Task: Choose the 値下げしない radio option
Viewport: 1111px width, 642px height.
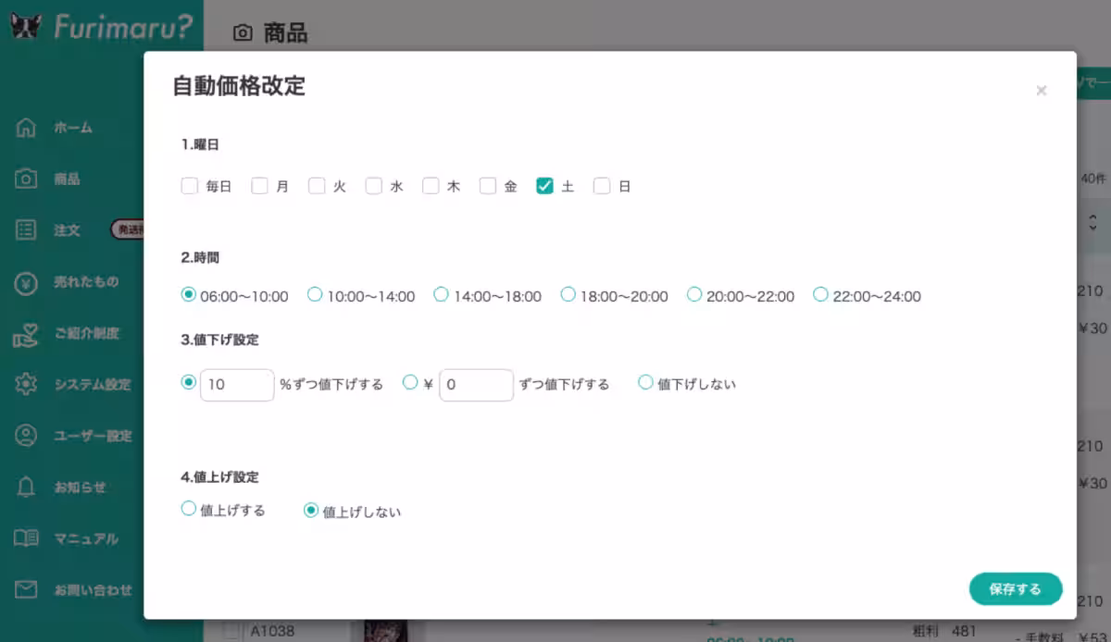Action: [x=645, y=381]
